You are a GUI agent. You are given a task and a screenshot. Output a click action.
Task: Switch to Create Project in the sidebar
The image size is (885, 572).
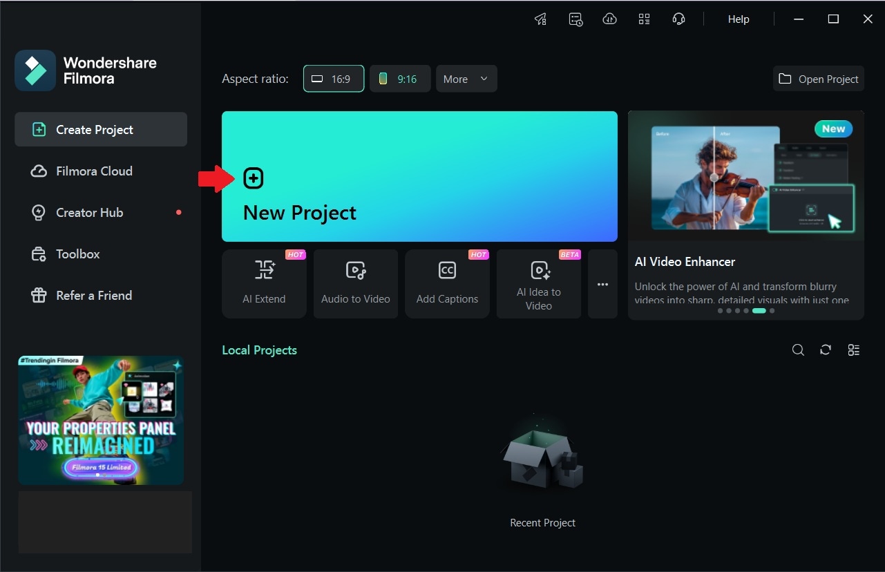tap(94, 129)
